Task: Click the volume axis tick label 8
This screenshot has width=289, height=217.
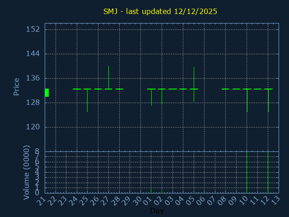Action: pyautogui.click(x=37, y=151)
